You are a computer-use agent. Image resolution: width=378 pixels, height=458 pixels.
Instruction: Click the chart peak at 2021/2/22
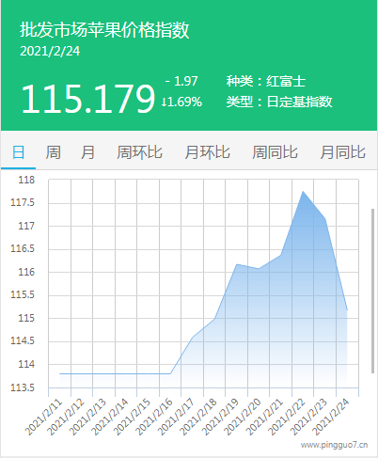303,191
